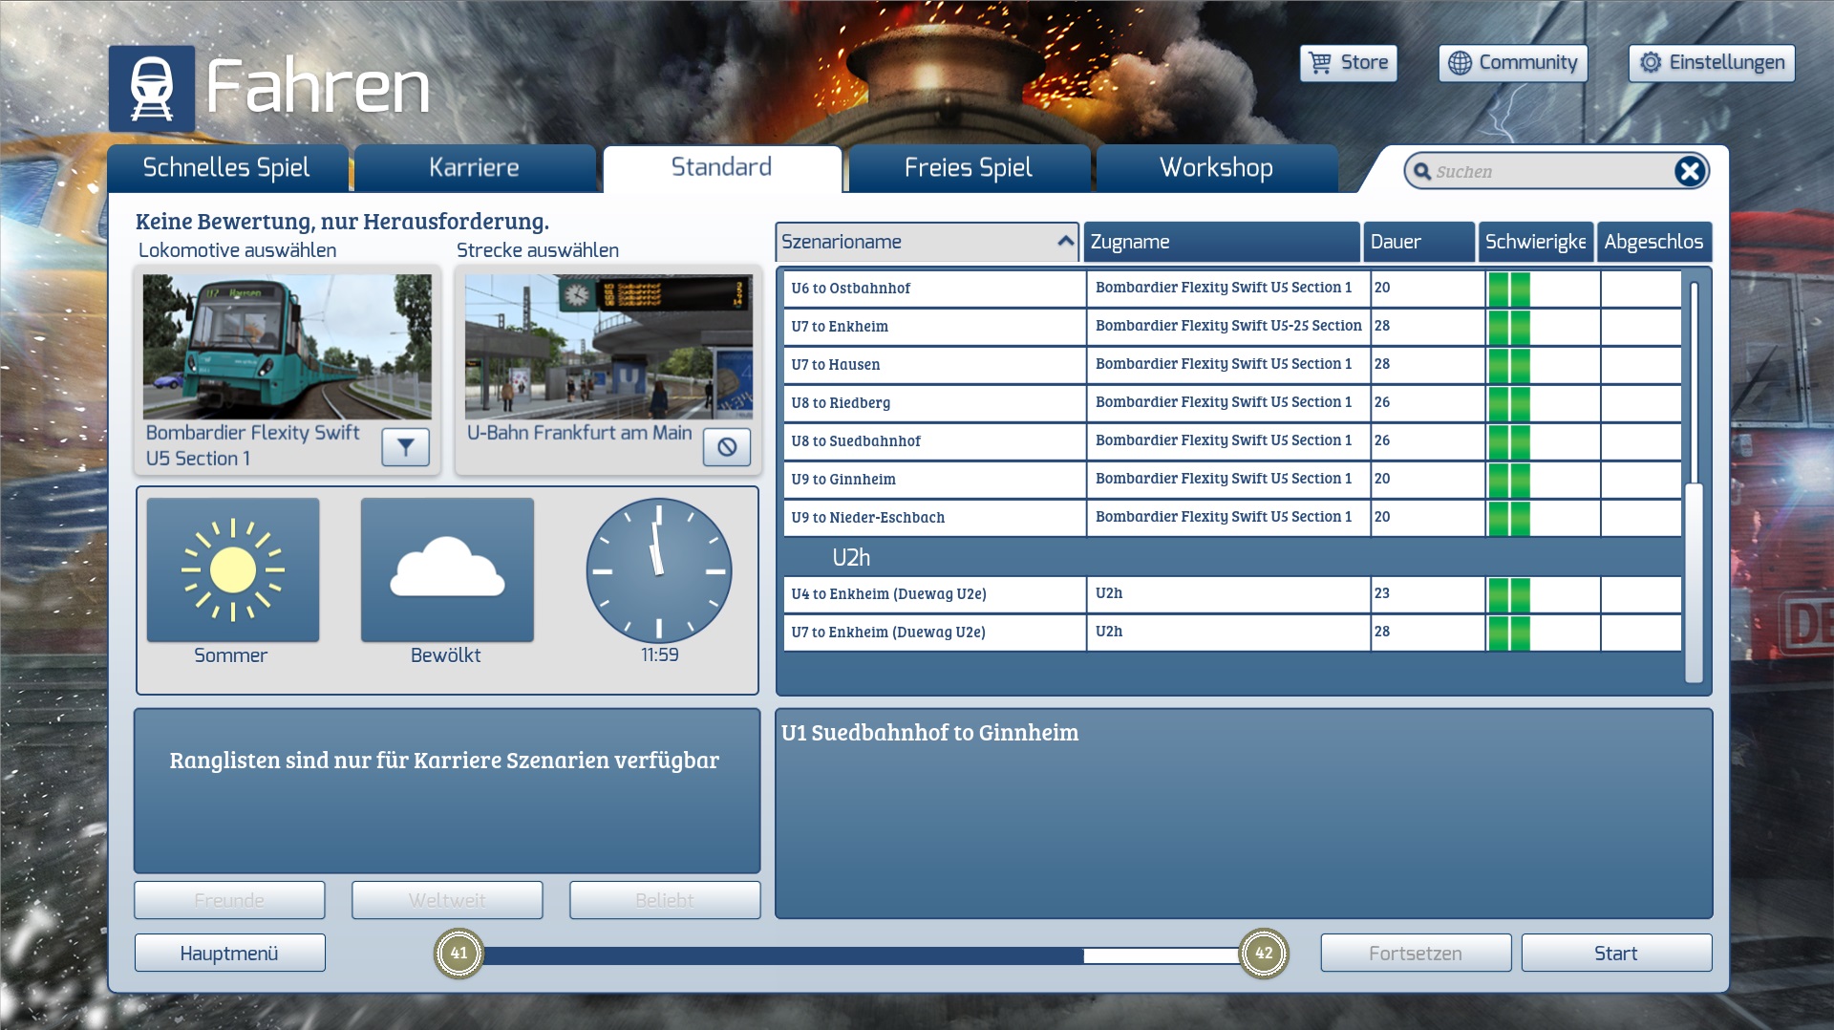
Task: Click the level 41 badge
Action: tap(458, 954)
